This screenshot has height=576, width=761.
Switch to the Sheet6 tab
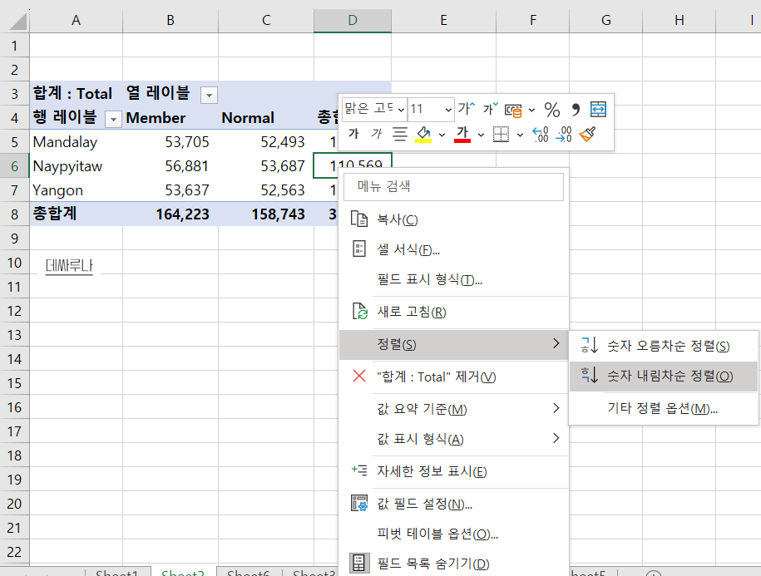coord(248,572)
